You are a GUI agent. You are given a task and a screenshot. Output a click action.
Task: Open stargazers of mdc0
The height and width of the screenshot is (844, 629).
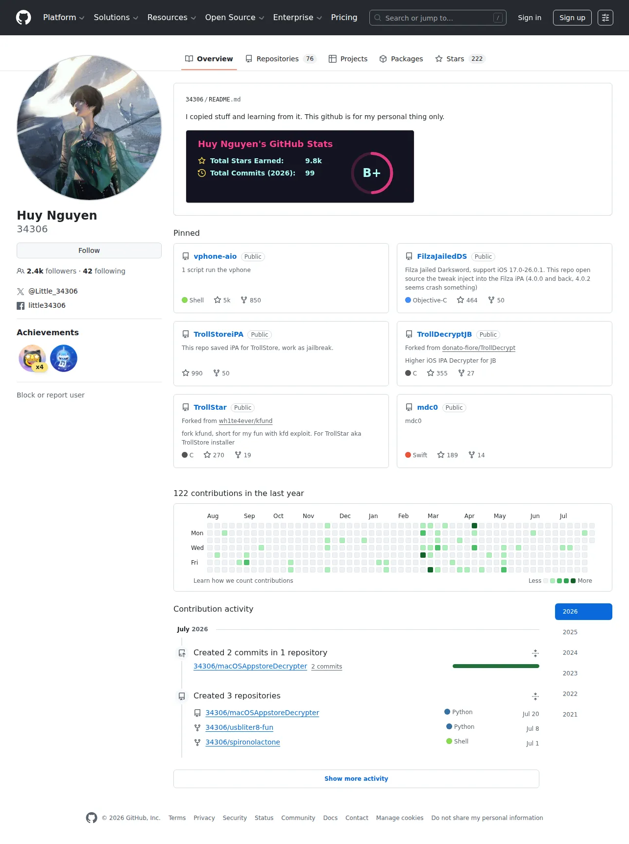tap(447, 455)
